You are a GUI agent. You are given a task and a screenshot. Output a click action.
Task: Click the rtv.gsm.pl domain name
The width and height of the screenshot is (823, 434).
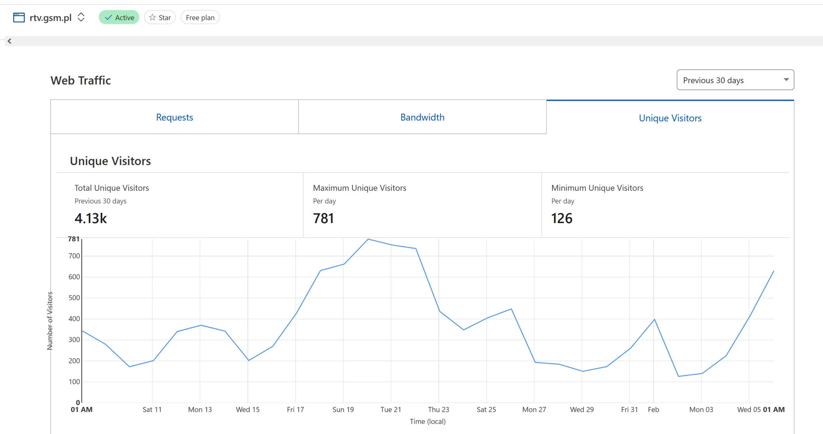click(x=50, y=17)
